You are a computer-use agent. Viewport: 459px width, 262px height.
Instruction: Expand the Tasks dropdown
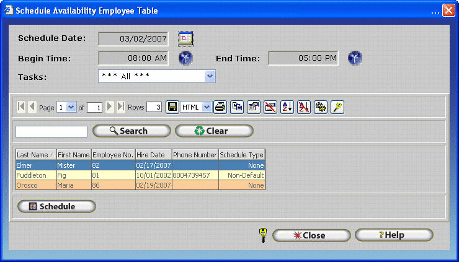point(210,76)
